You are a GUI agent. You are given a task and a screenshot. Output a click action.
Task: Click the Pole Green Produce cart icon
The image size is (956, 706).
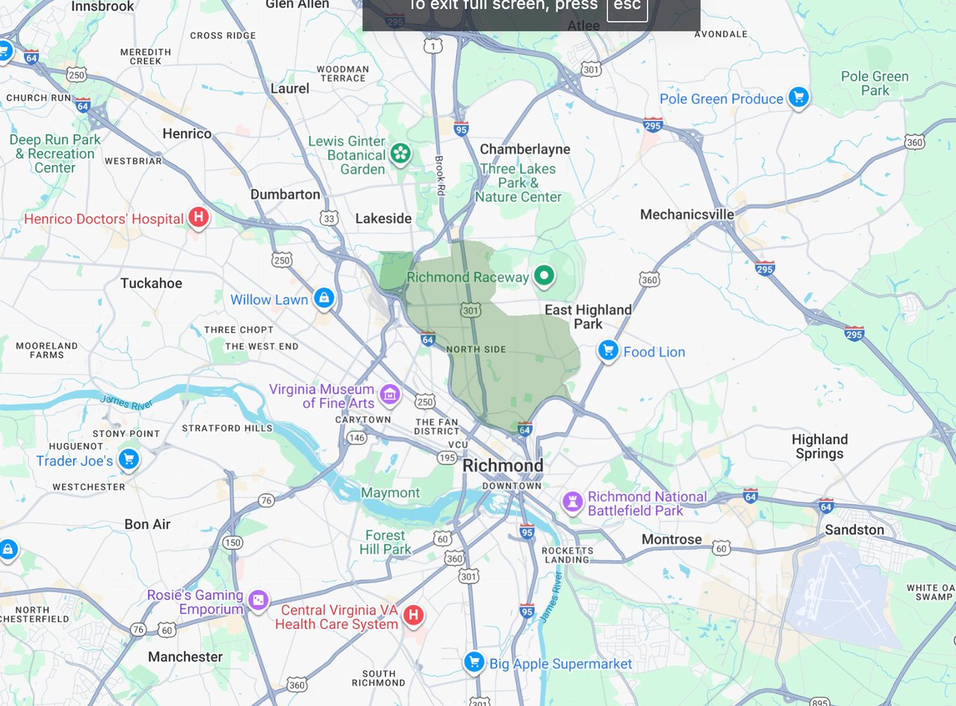tap(798, 97)
